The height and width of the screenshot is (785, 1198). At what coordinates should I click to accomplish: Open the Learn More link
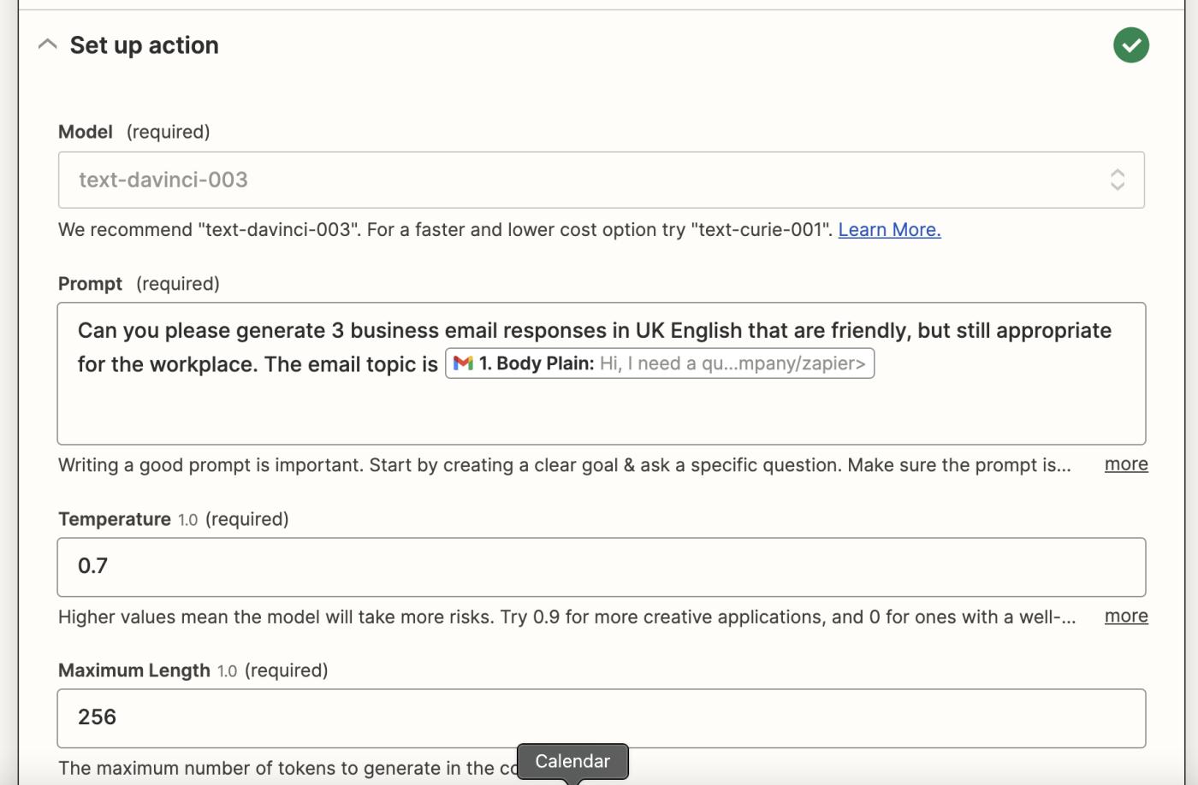(x=889, y=230)
